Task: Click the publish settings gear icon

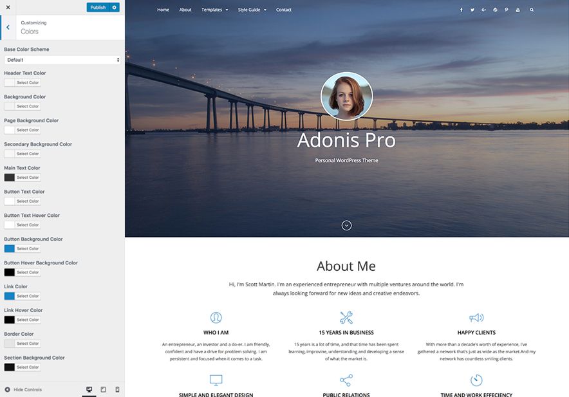Action: pos(115,8)
